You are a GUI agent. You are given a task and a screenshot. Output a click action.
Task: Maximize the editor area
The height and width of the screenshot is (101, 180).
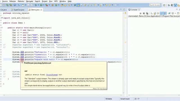(x=124, y=10)
